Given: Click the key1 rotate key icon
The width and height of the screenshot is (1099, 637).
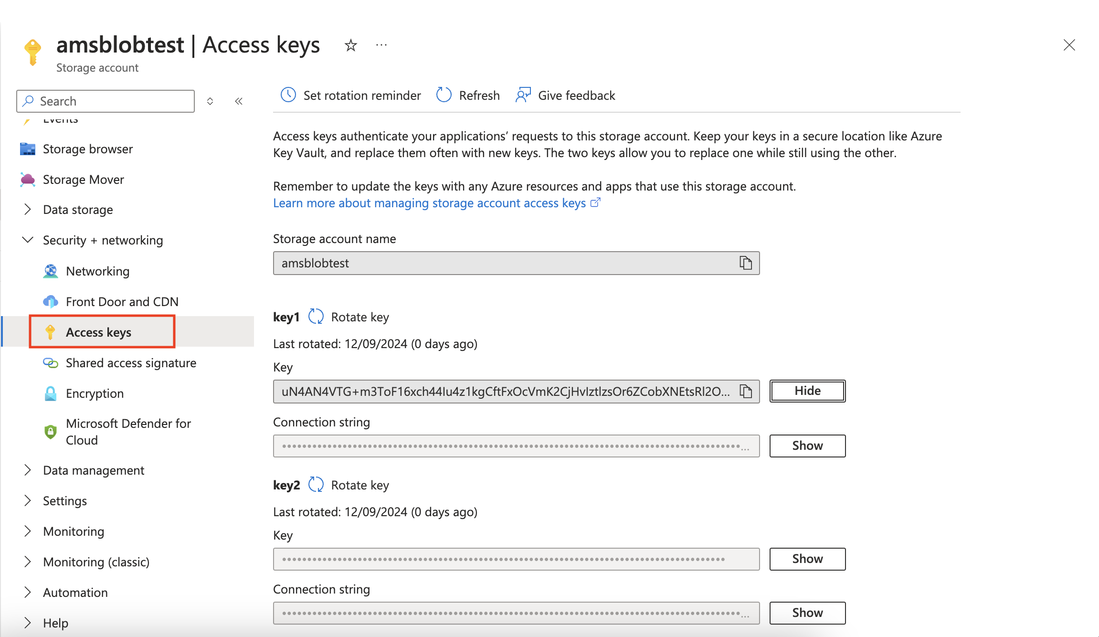Looking at the screenshot, I should click(x=316, y=317).
